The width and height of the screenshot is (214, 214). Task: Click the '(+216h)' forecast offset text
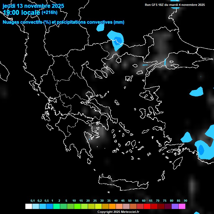[x=49, y=13]
